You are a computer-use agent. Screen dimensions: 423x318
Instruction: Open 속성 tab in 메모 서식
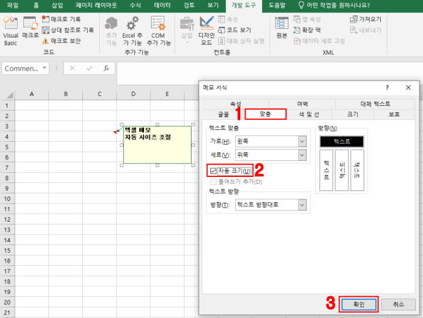[x=235, y=104]
